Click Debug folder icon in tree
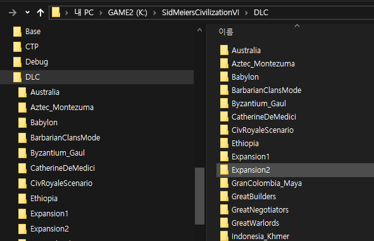This screenshot has width=374, height=241. click(x=17, y=62)
